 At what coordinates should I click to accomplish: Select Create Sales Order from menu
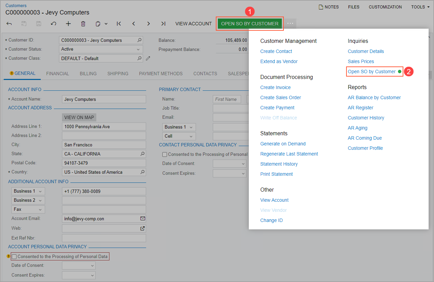280,97
